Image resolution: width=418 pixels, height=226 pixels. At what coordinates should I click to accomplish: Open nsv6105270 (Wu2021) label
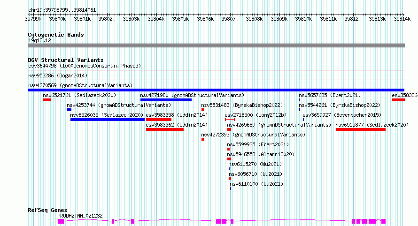click(x=255, y=164)
